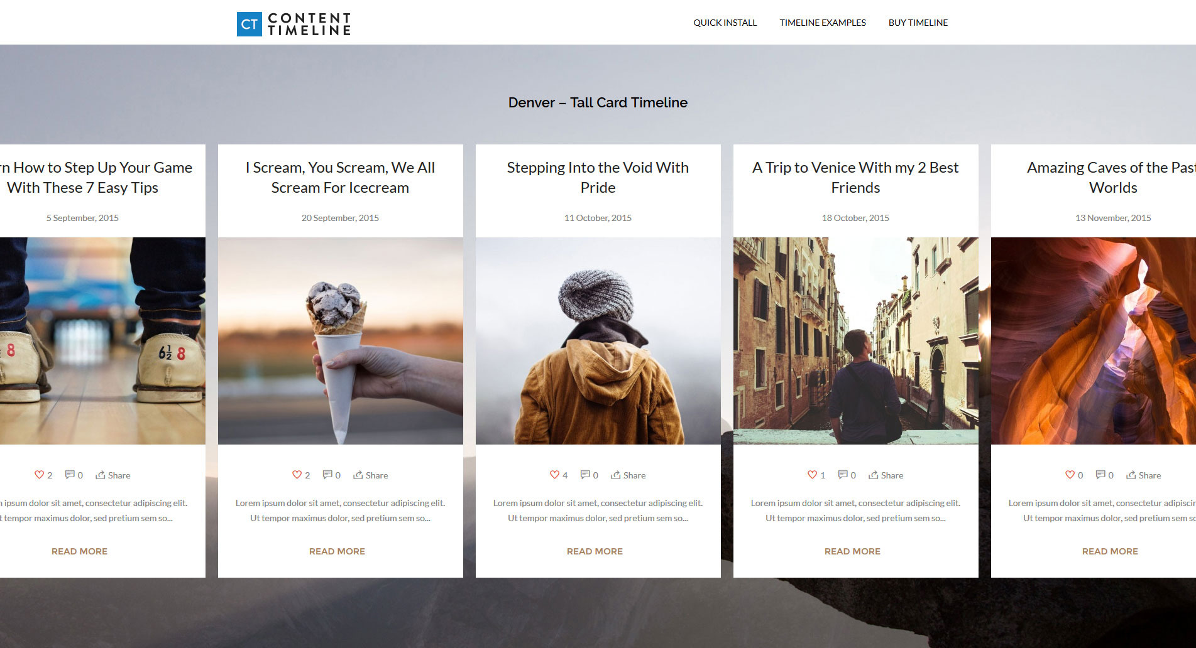Viewport: 1196px width, 648px height.
Task: Click the '13 November, 2015' date
Action: click(1113, 218)
